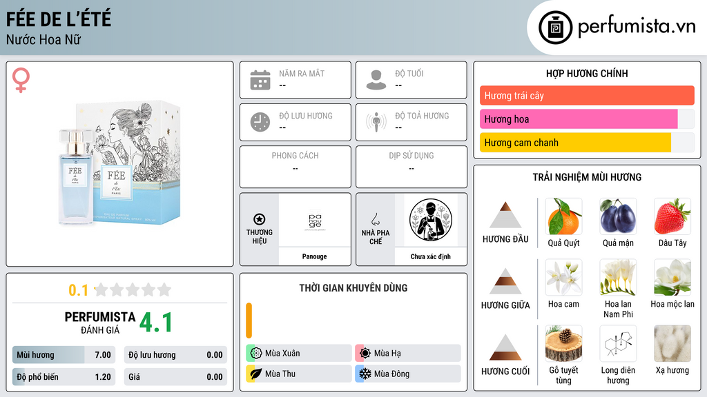Click the orange recommended time bar
The height and width of the screenshot is (397, 707).
click(x=249, y=320)
